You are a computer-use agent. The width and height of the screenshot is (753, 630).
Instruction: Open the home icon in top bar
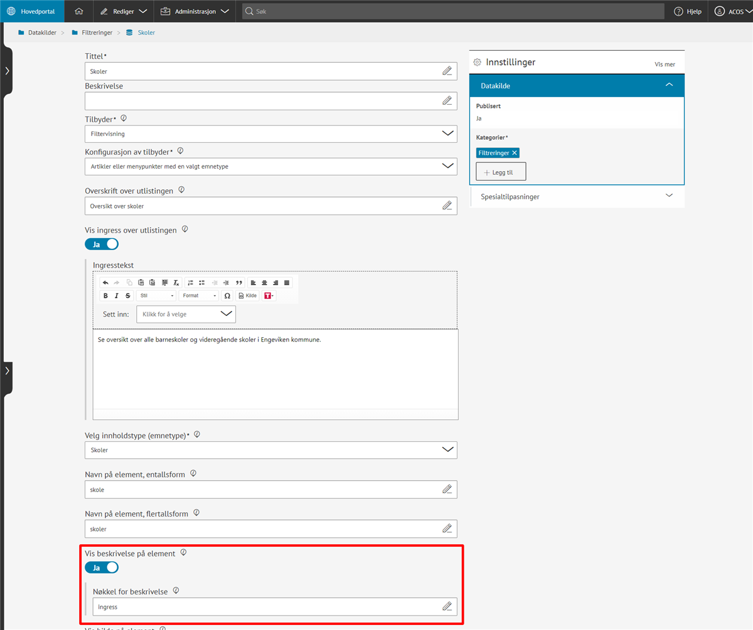(x=78, y=11)
